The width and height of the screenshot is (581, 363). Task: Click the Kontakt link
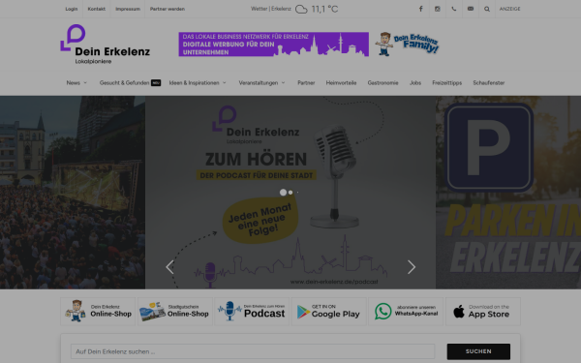click(x=96, y=9)
